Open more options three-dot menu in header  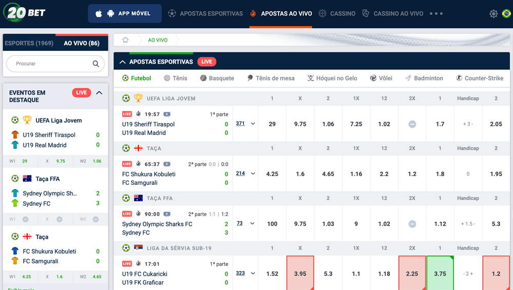pyautogui.click(x=436, y=14)
